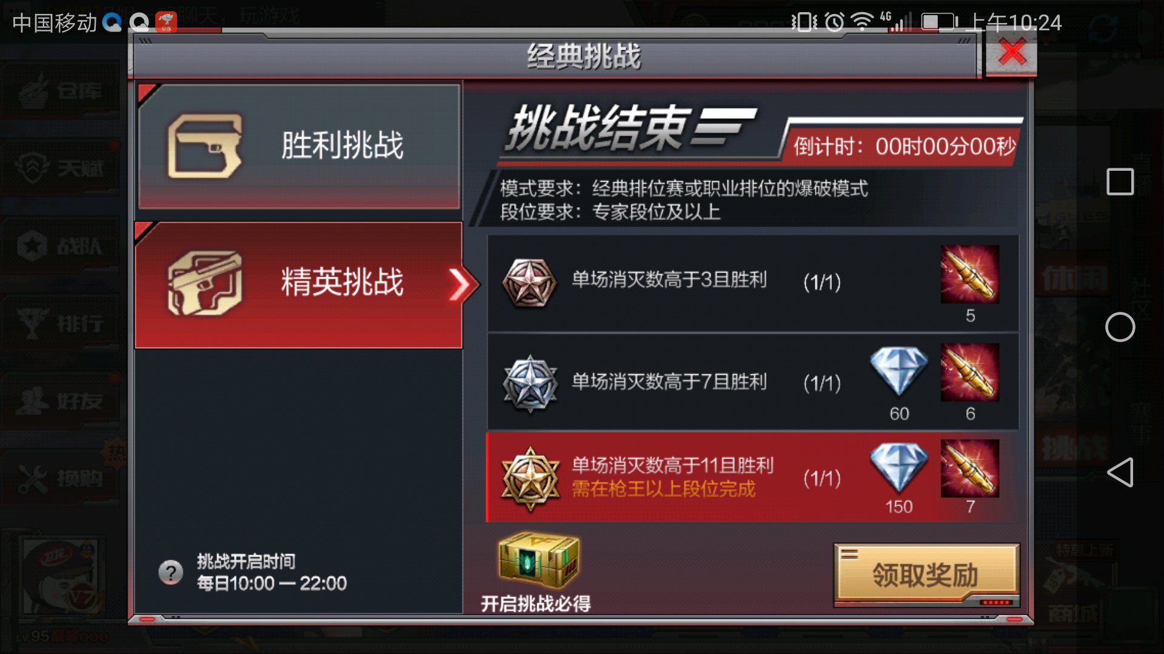Click the red chevron beside 精英挑战
Viewport: 1164px width, 654px height.
tap(460, 285)
